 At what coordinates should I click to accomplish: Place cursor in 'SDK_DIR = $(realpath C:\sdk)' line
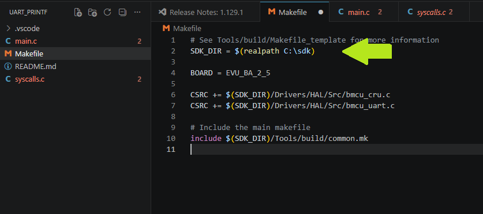point(253,51)
